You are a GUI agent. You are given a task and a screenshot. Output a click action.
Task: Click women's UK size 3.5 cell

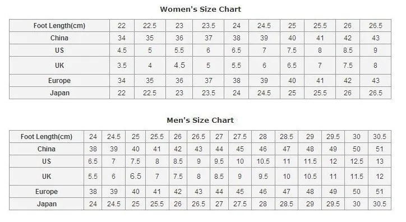(x=122, y=66)
